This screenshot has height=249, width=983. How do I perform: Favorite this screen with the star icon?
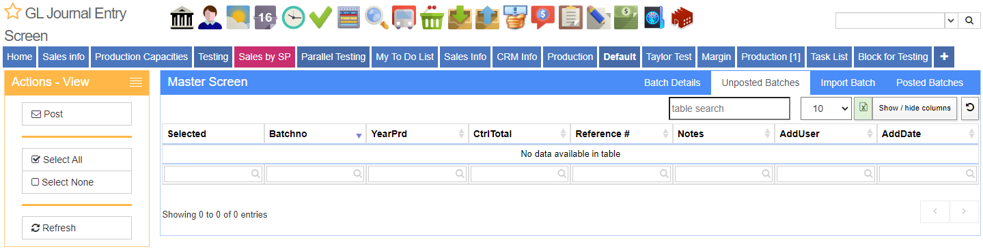point(12,13)
